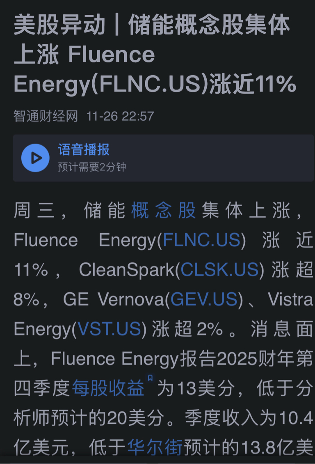Viewport: 315px width, 464px height.
Task: Open the 华尔街 link
Action: pyautogui.click(x=155, y=447)
